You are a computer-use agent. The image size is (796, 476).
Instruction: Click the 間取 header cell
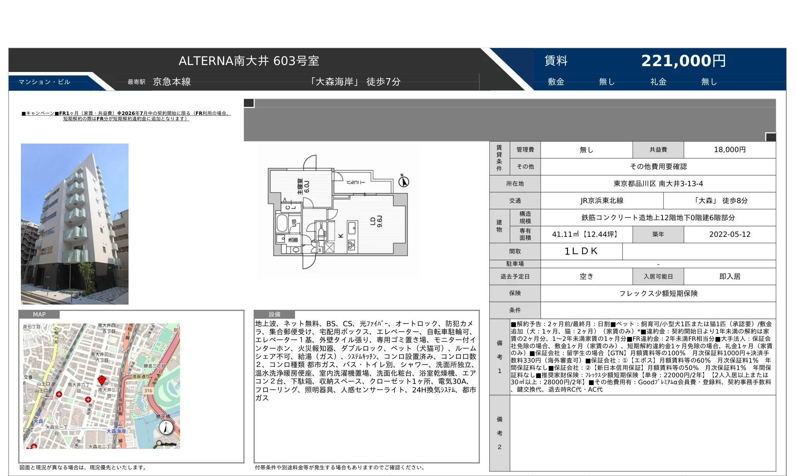(x=515, y=252)
